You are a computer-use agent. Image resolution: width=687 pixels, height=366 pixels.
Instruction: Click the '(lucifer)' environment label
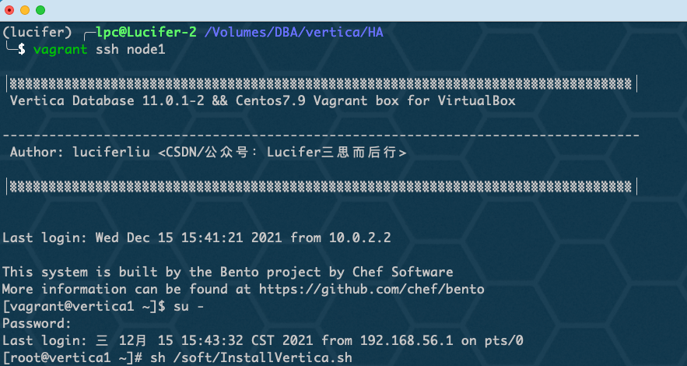pos(37,33)
